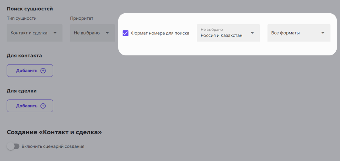Click the 'Для сделки' section label

pyautogui.click(x=22, y=91)
